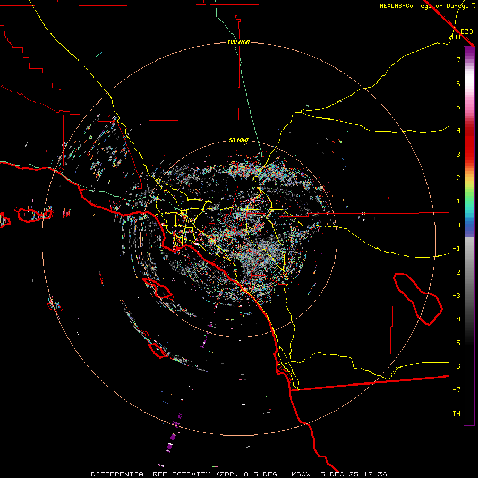The image size is (478, 478).
Task: Click the '[dB]' unit label
Action: 454,37
